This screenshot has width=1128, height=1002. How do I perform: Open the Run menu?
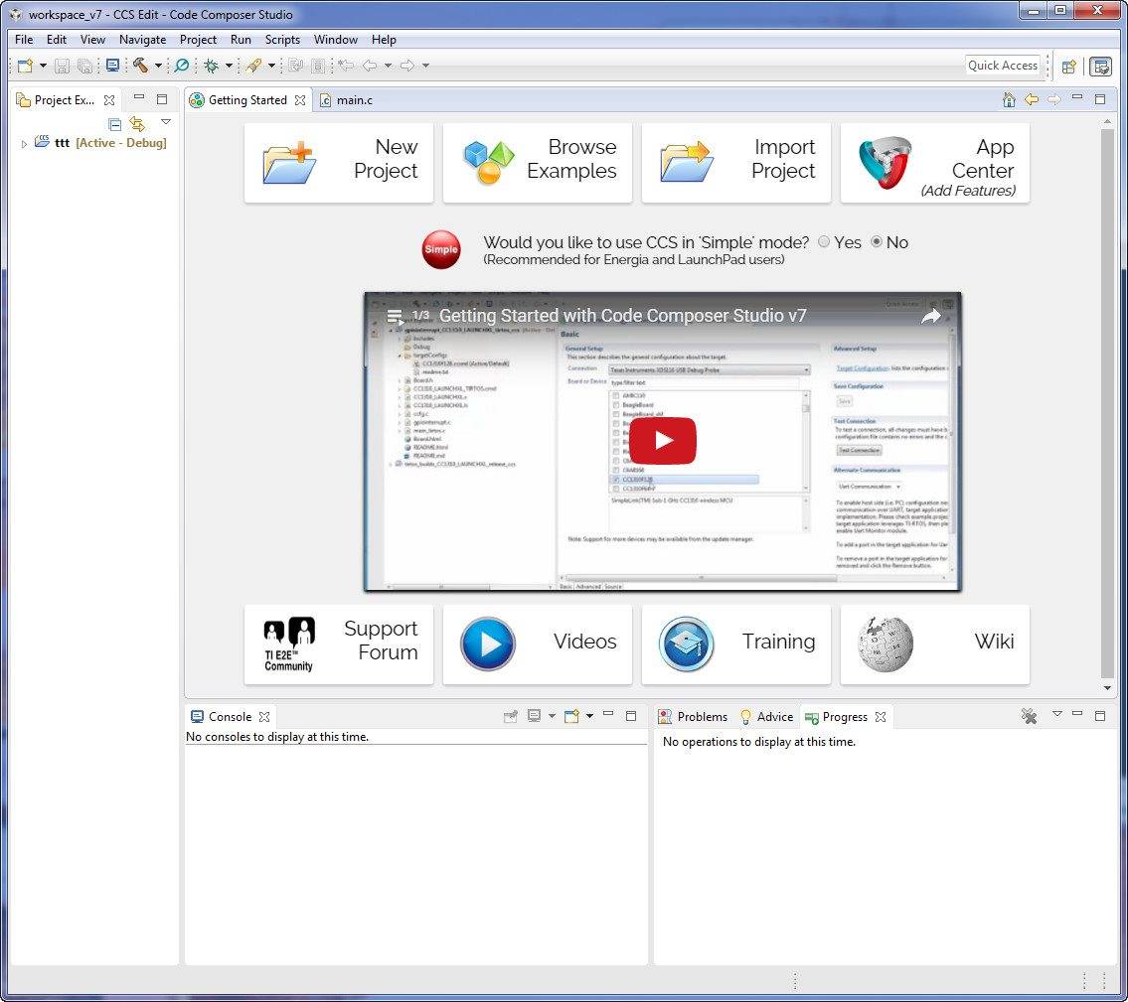click(x=241, y=40)
